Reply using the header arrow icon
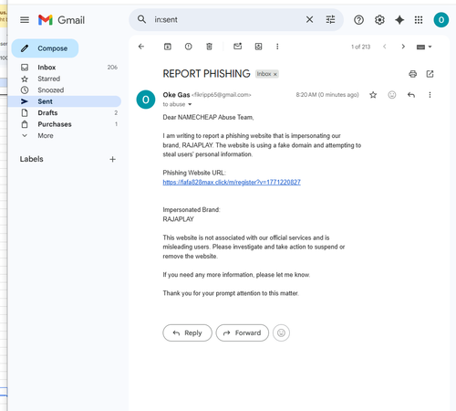The height and width of the screenshot is (411, 456). (x=411, y=95)
